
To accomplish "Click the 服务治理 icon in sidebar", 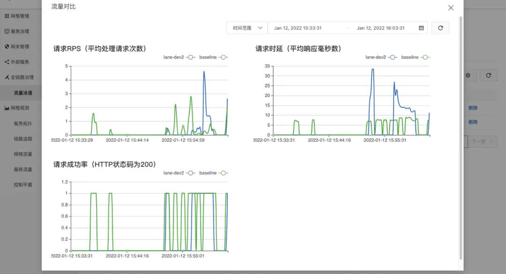I will 7,31.
